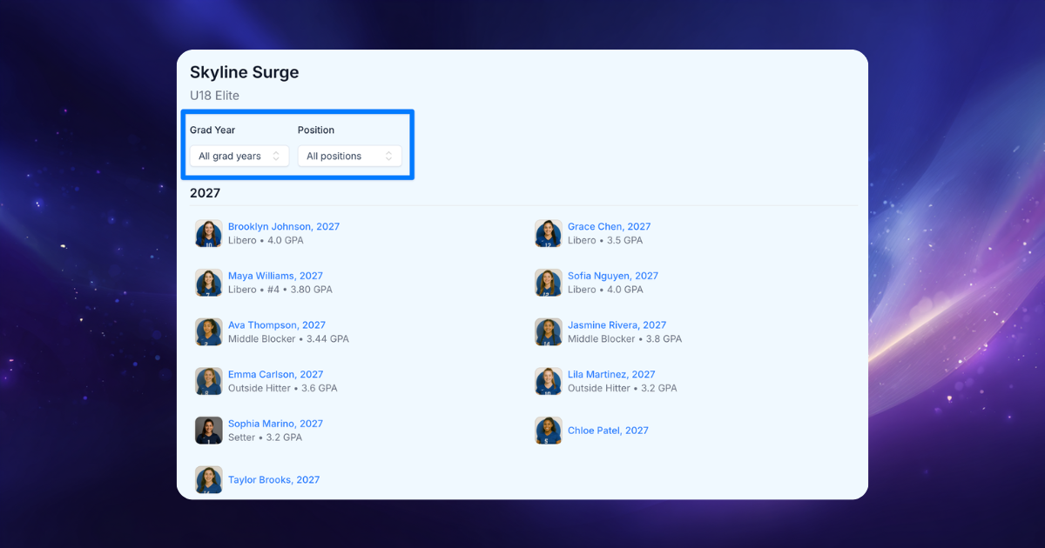The width and height of the screenshot is (1045, 548).
Task: Open Brooklyn Johnson, 2027 profile link
Action: tap(284, 226)
